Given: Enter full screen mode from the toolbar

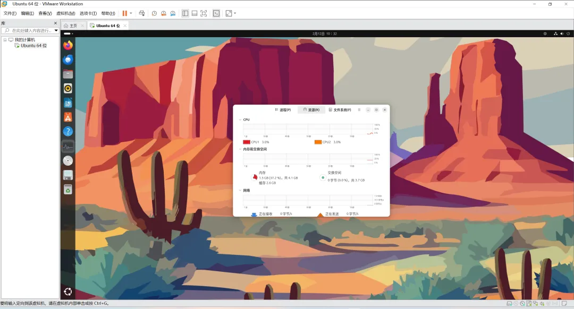Looking at the screenshot, I should tap(204, 13).
